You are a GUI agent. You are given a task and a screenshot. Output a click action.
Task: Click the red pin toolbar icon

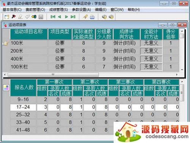pyautogui.click(x=14, y=17)
